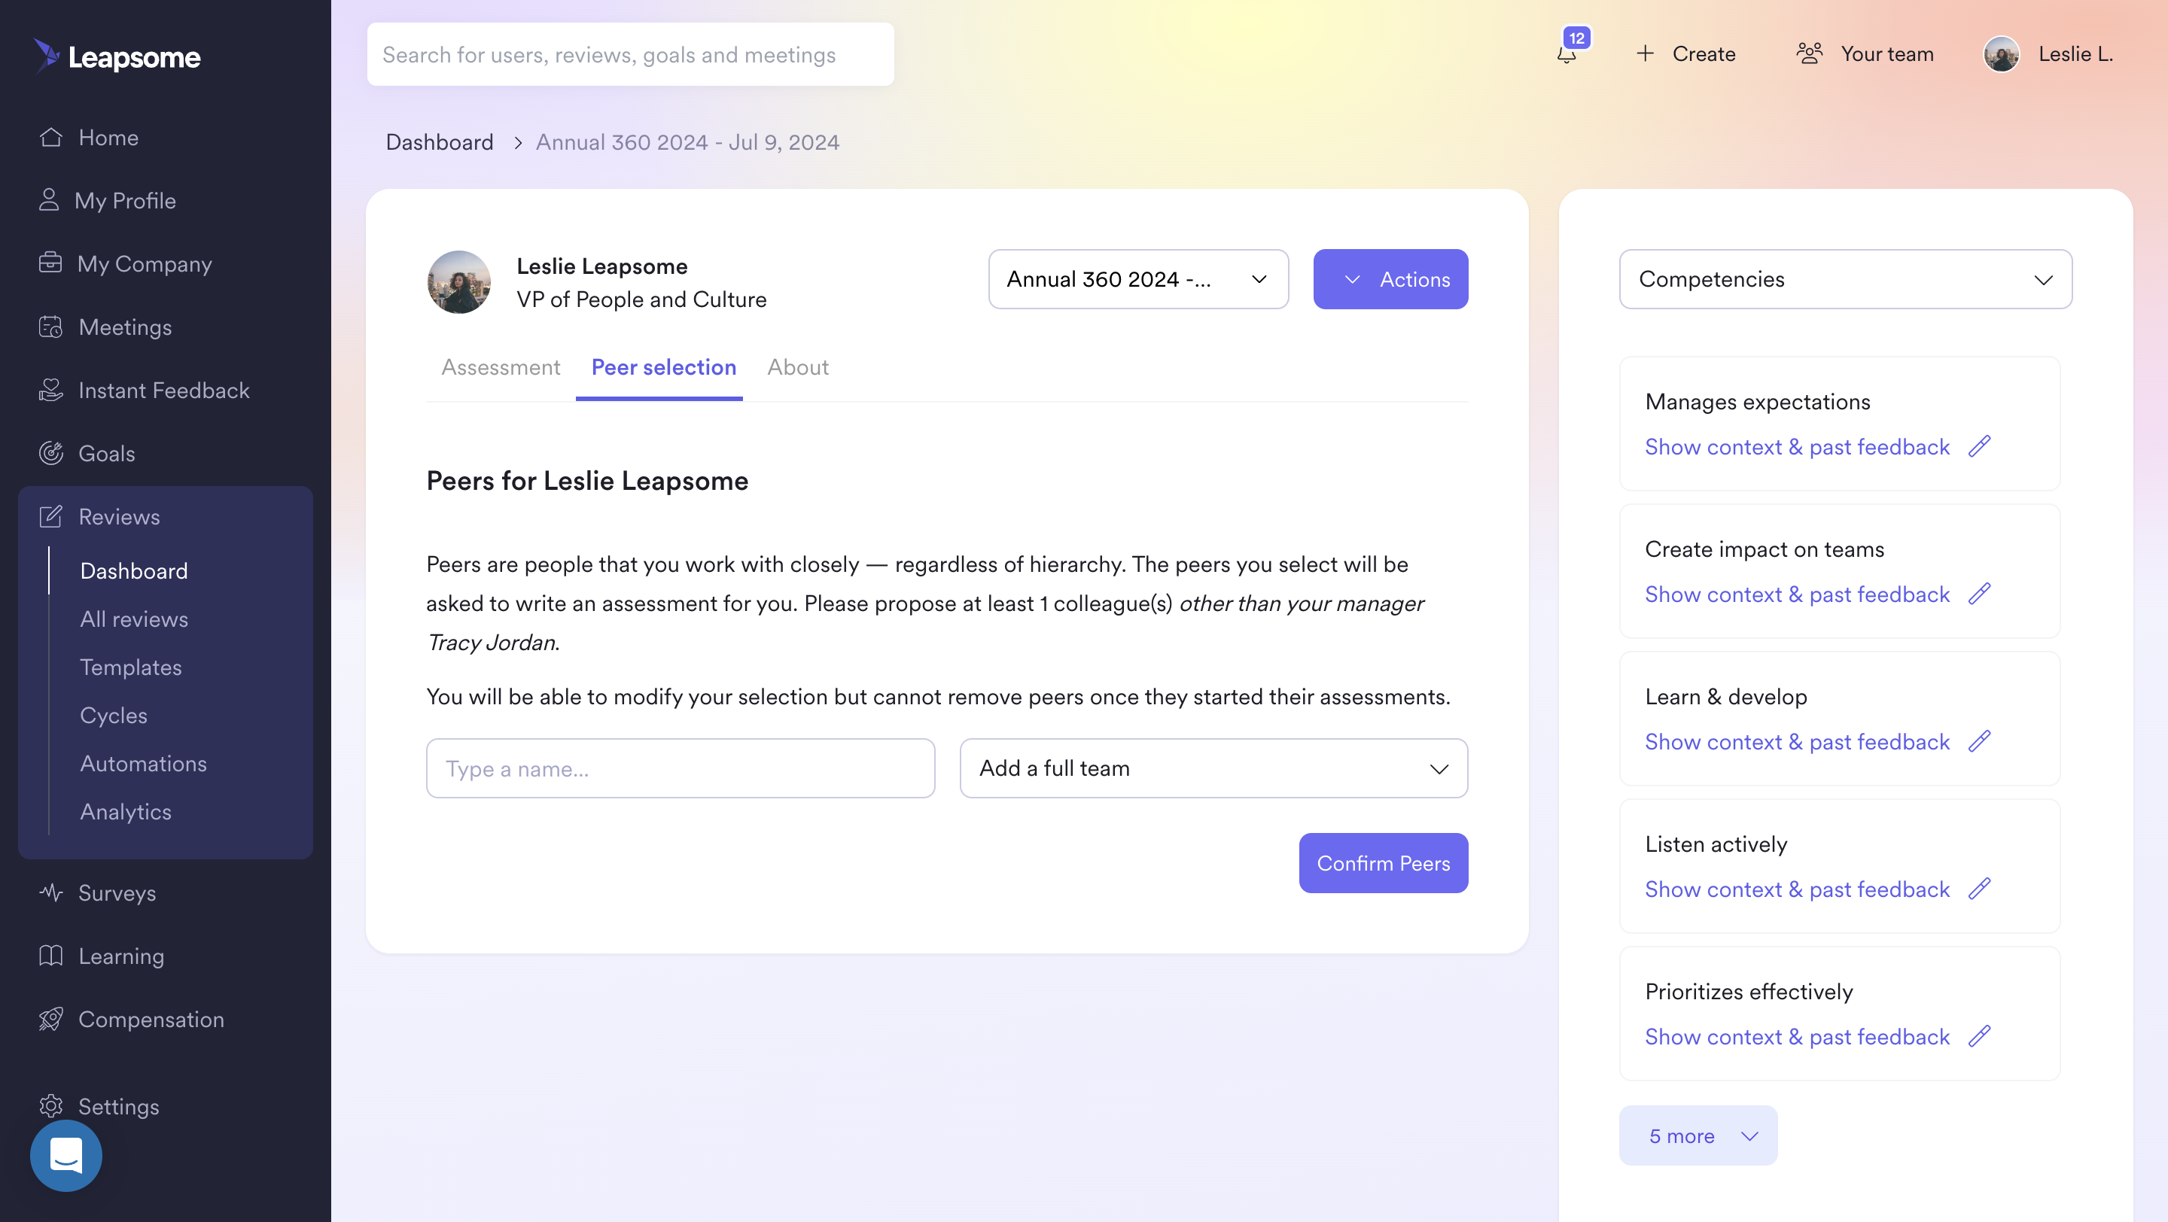Open the notifications bell icon
2168x1222 pixels.
click(x=1567, y=55)
